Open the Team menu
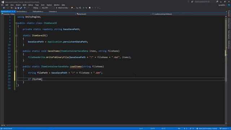231x130 pixels. tap(37, 5)
